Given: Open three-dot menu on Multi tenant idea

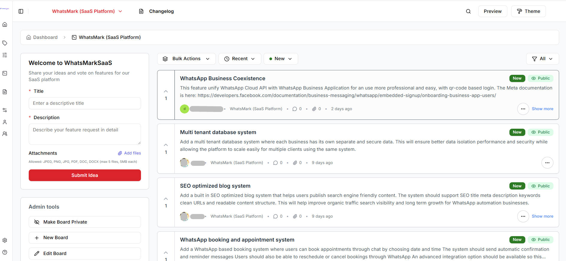Looking at the screenshot, I should (547, 163).
